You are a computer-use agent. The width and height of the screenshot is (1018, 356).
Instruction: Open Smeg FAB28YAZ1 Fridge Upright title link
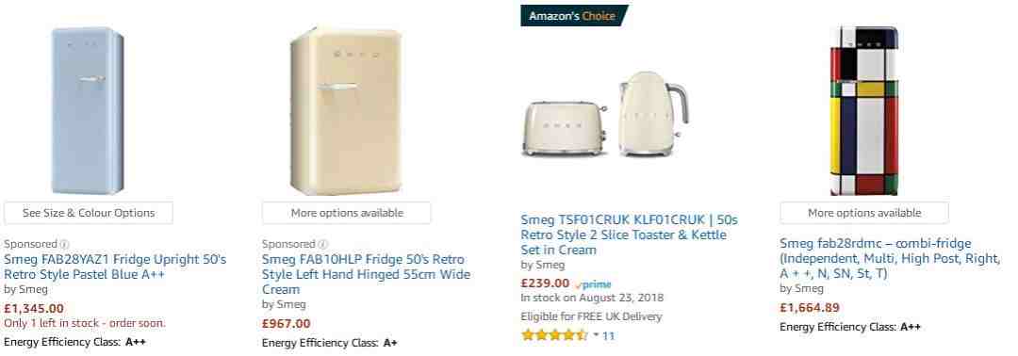[x=115, y=267]
